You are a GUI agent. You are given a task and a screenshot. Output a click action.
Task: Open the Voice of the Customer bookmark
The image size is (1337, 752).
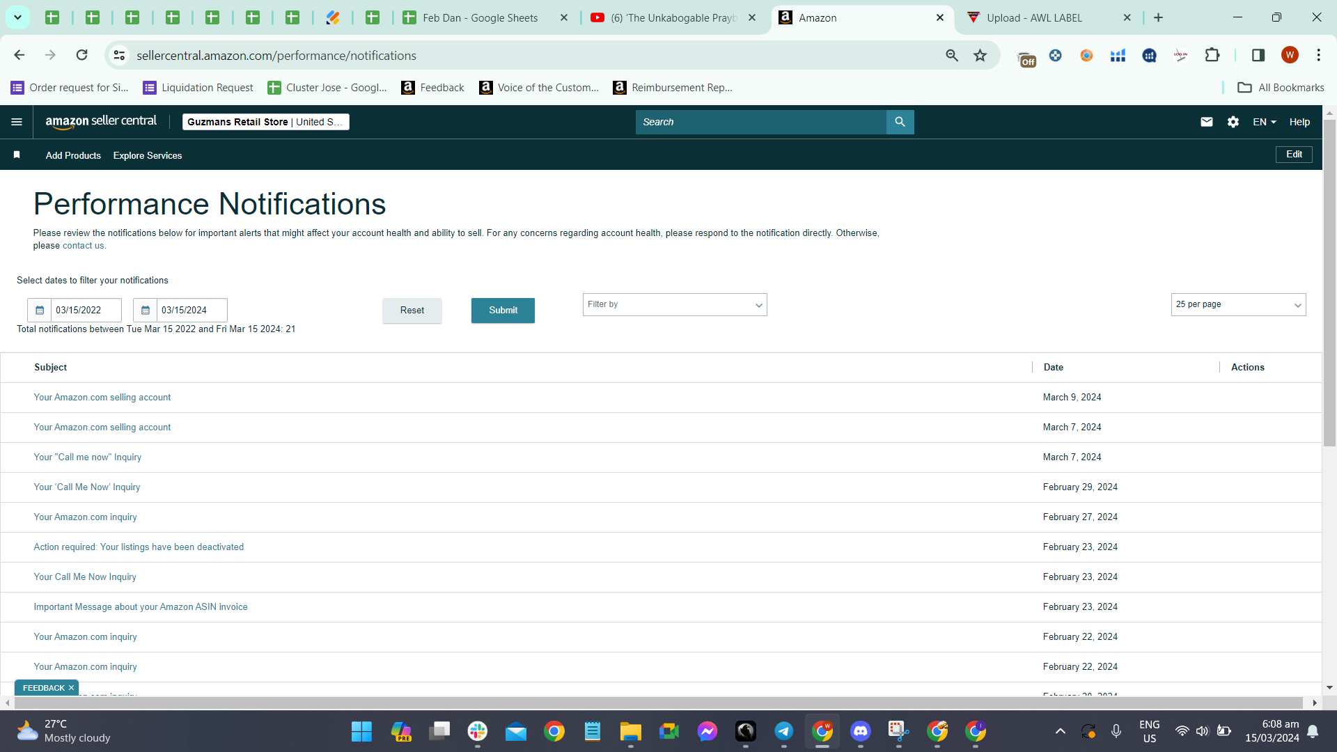click(539, 88)
